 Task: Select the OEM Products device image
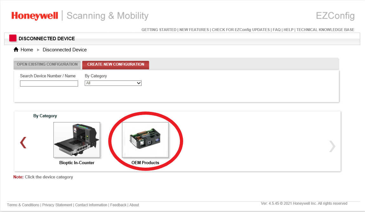[x=145, y=140]
